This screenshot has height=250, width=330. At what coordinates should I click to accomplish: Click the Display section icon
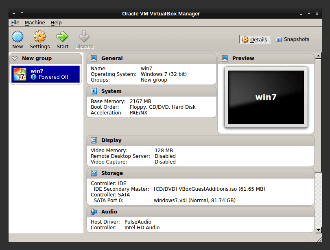pos(94,140)
